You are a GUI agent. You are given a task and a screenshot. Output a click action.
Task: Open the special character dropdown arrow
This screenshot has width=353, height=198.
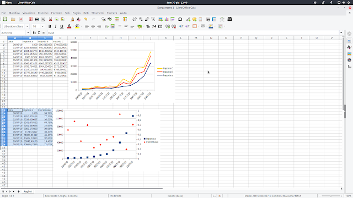point(184,19)
